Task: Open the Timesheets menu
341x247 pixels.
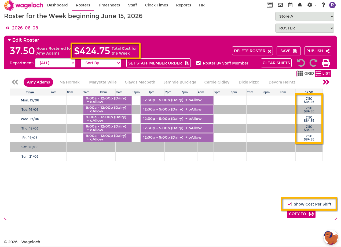Action: 109,5
